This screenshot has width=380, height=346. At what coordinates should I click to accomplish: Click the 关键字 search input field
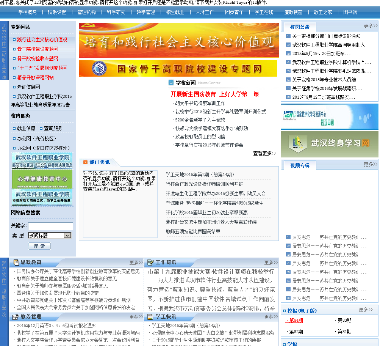(50, 226)
